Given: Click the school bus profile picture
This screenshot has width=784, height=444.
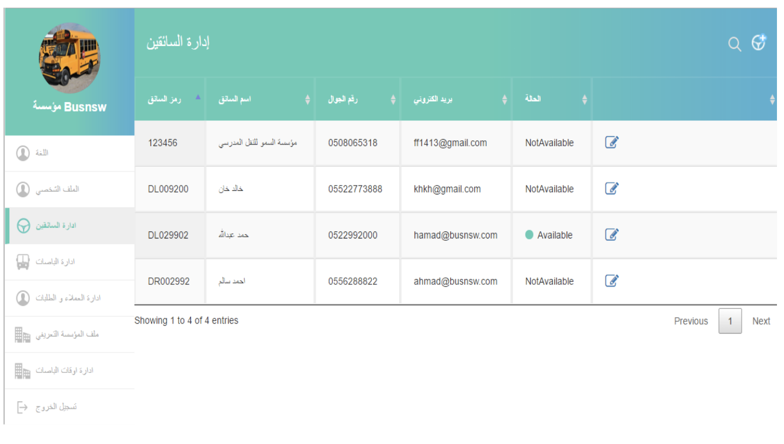Looking at the screenshot, I should point(69,58).
